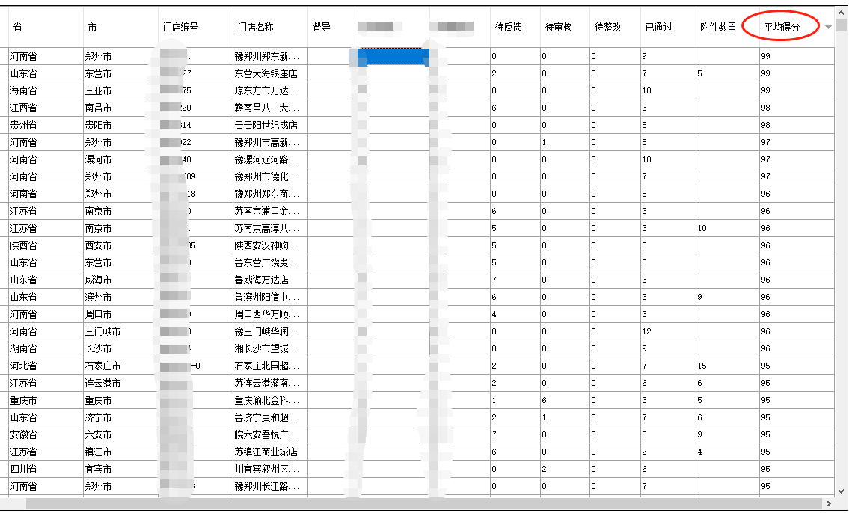849x513 pixels.
Task: Click the 门店名称 column header
Action: (256, 28)
